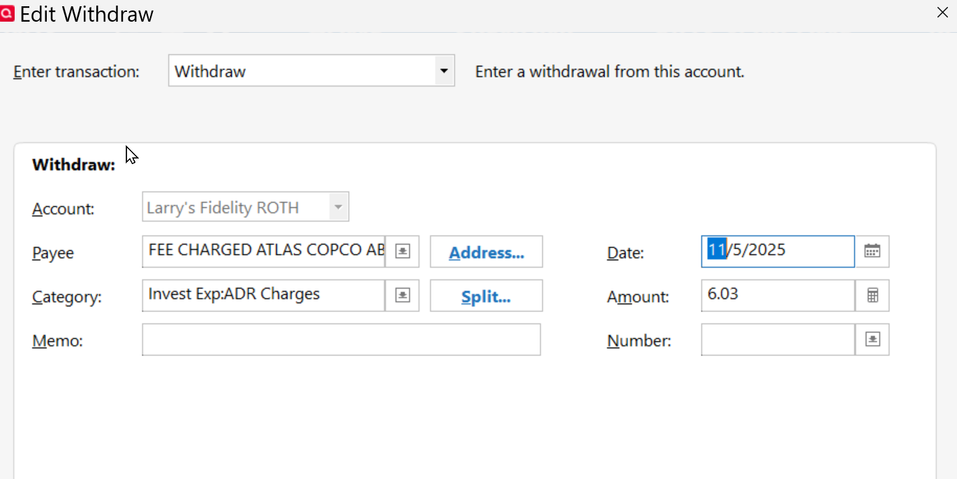Click the Enter transaction label
This screenshot has height=479, width=957.
[77, 71]
